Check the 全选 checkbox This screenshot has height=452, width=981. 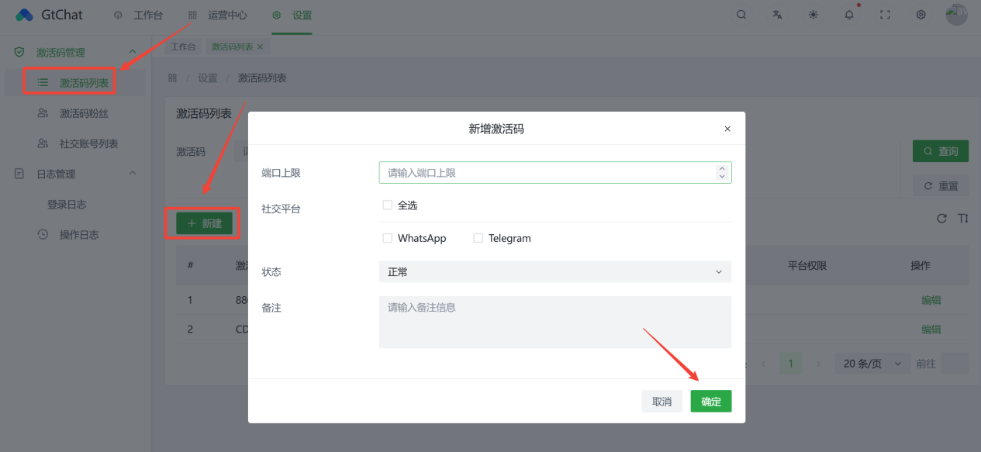pyautogui.click(x=387, y=205)
